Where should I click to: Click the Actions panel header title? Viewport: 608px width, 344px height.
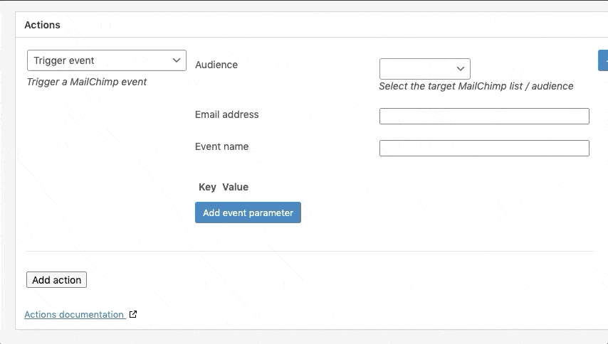(42, 25)
